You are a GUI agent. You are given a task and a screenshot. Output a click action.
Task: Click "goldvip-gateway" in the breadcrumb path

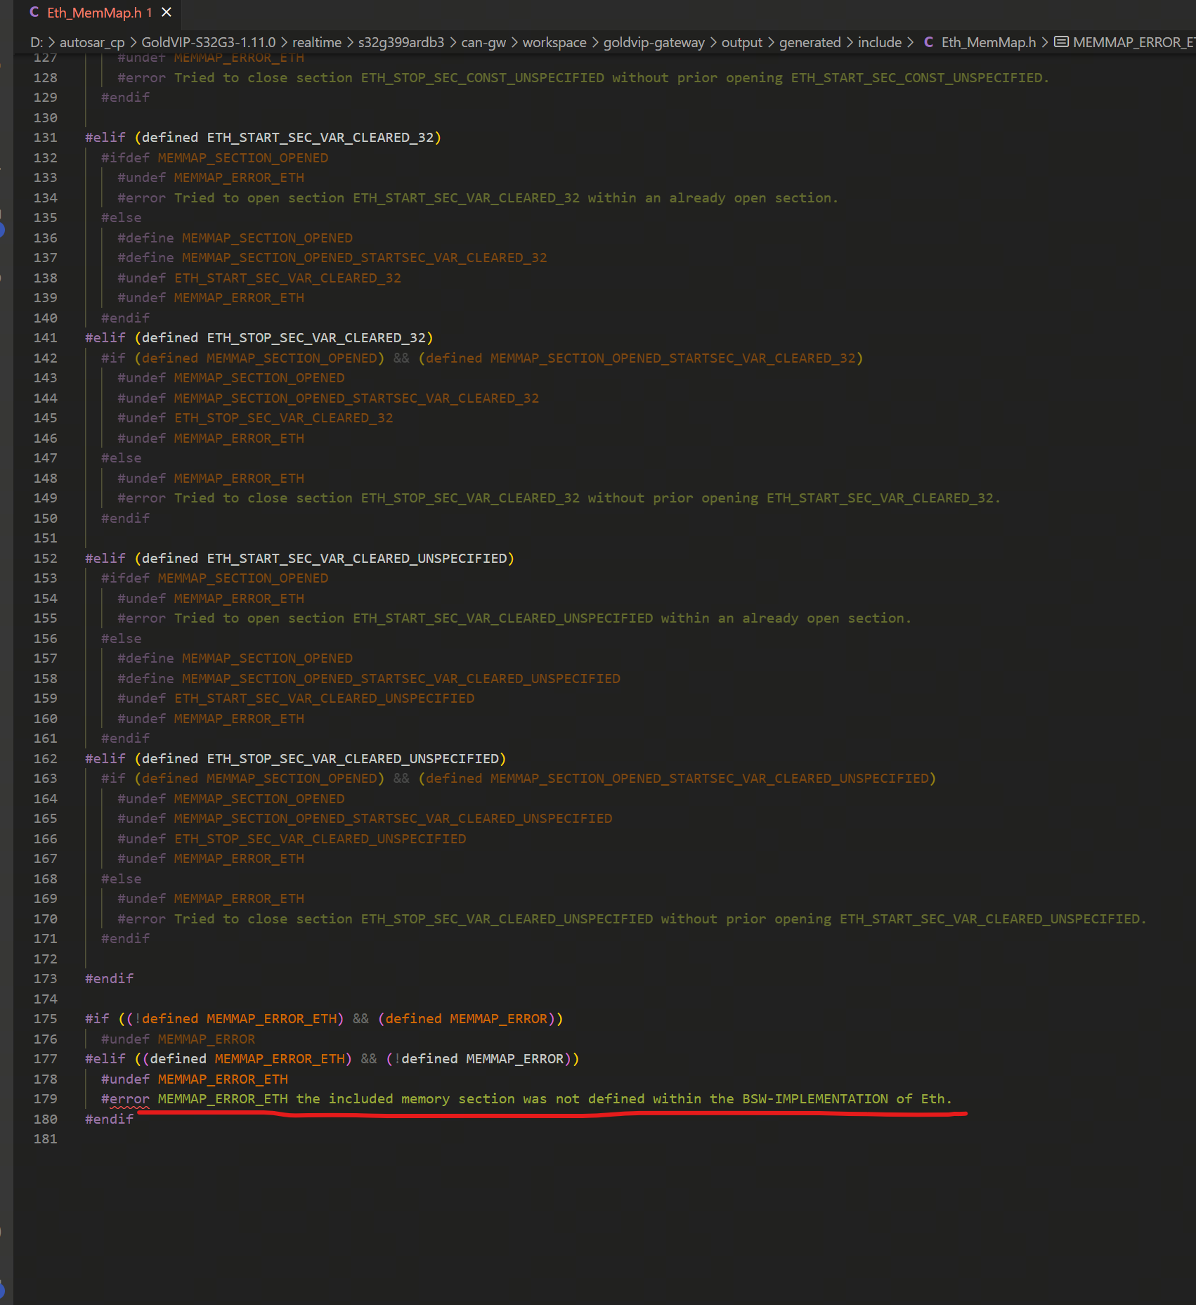tap(654, 42)
